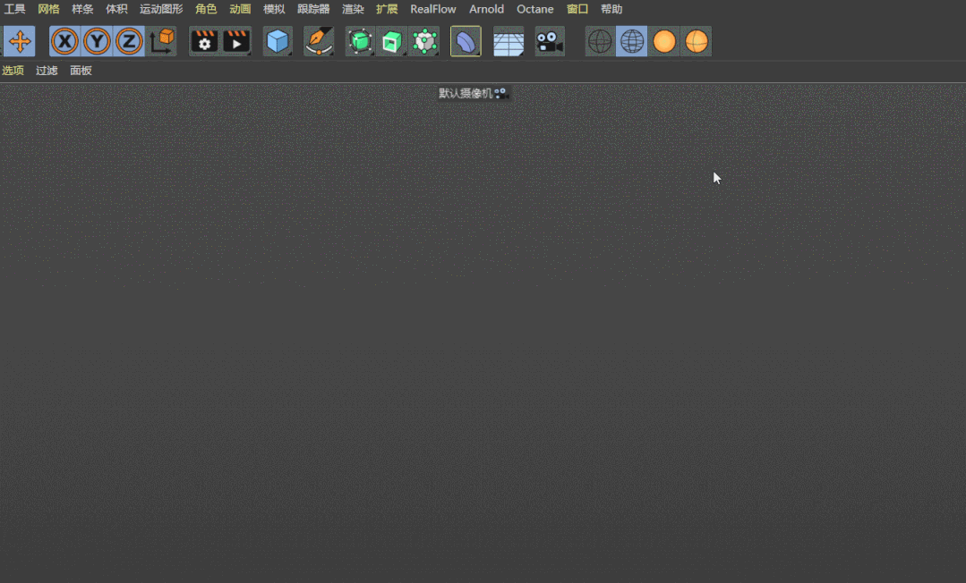Open the Octane menu
Screen dimensions: 966x583
[x=534, y=9]
